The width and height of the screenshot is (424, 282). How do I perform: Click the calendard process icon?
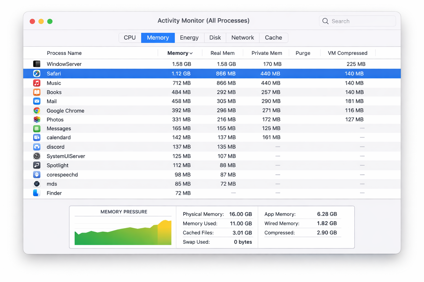[x=37, y=137]
